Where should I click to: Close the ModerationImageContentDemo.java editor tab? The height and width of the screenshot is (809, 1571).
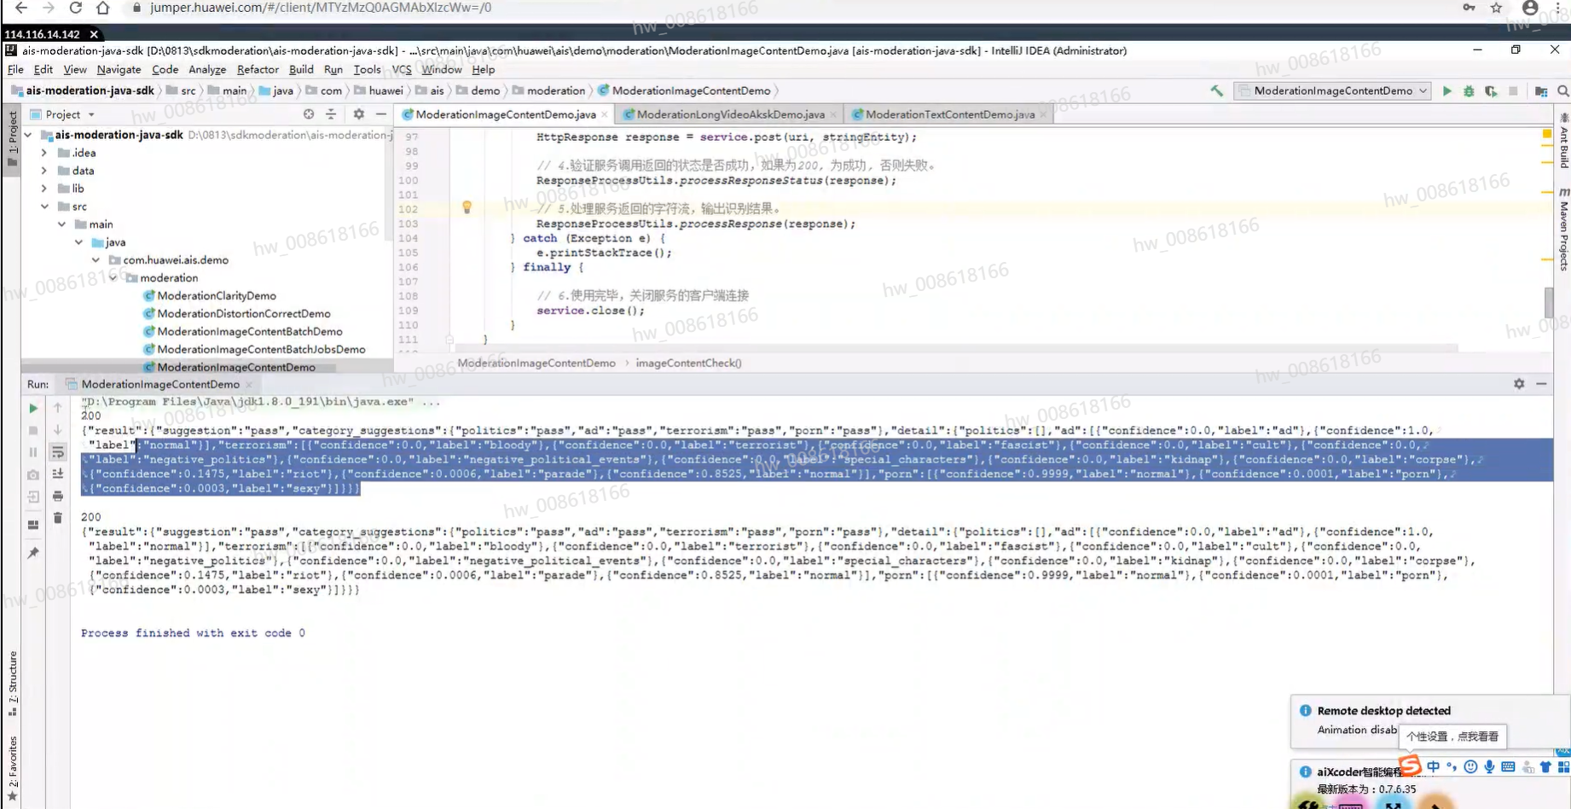click(x=605, y=114)
